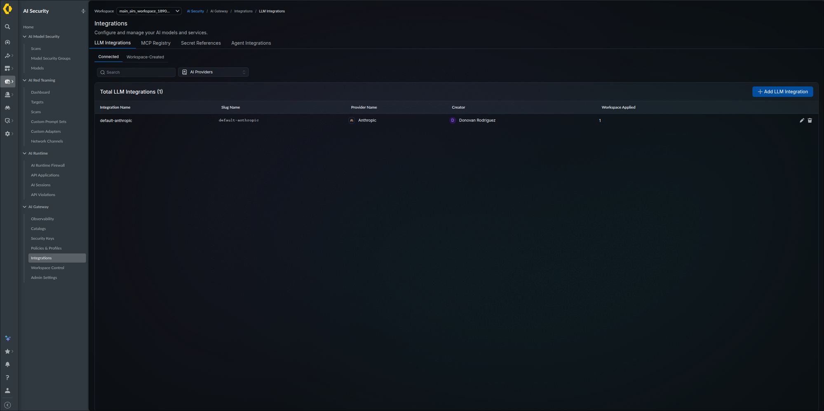This screenshot has width=824, height=411.
Task: Click the circular target icon in the rail
Action: coord(7,42)
